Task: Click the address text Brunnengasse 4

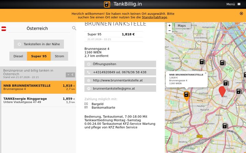Action: pos(97,49)
